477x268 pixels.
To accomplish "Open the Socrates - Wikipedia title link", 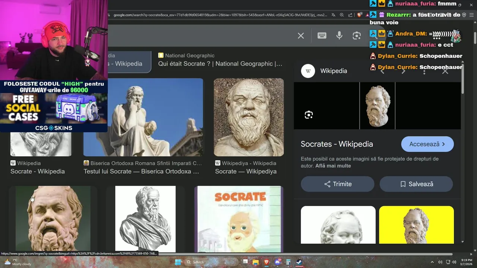I will [337, 144].
